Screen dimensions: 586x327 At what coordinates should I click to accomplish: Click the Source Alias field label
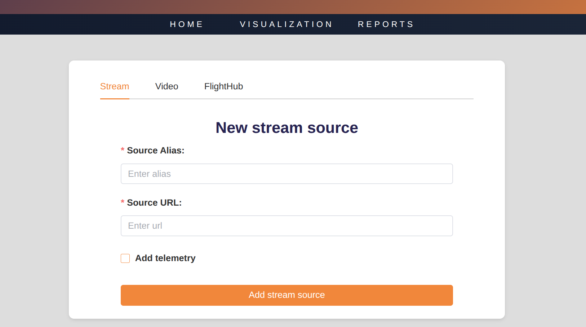pos(155,151)
